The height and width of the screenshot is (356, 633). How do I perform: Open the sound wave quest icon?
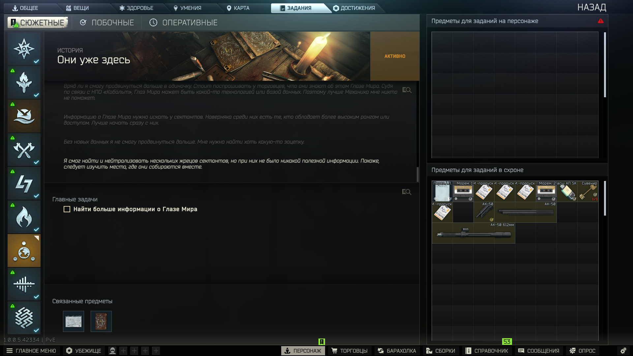tap(24, 284)
